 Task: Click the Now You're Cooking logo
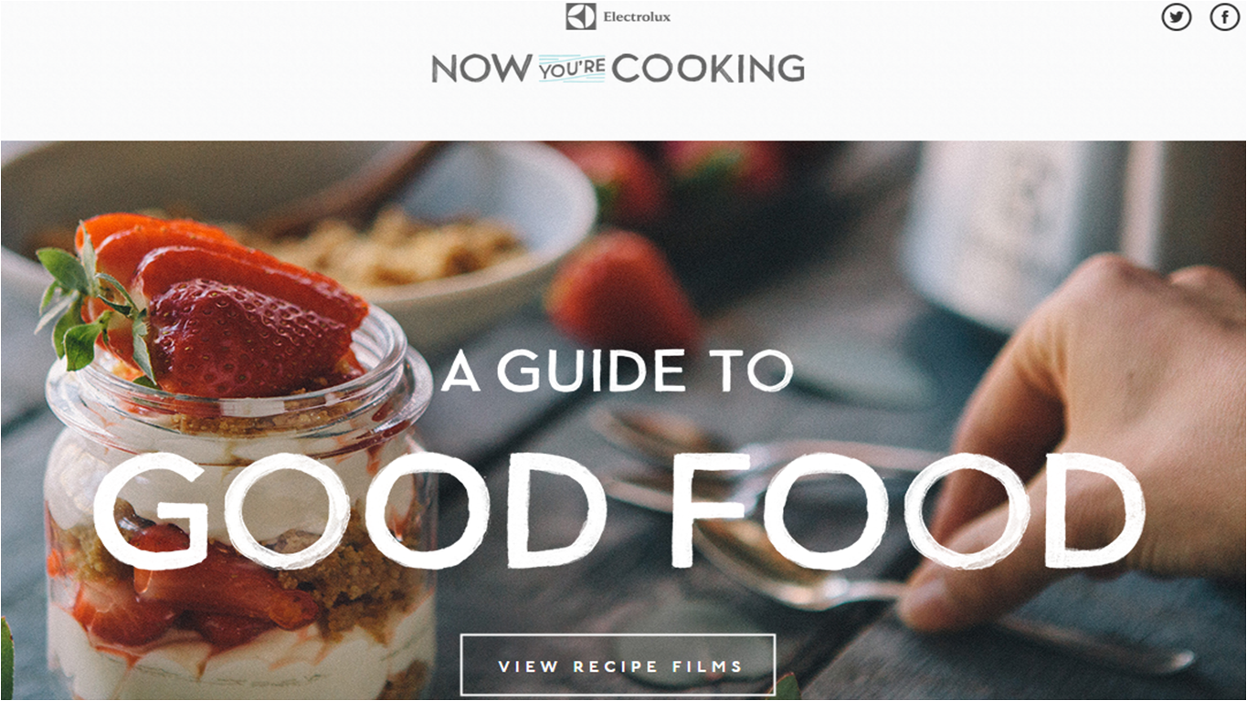point(618,68)
